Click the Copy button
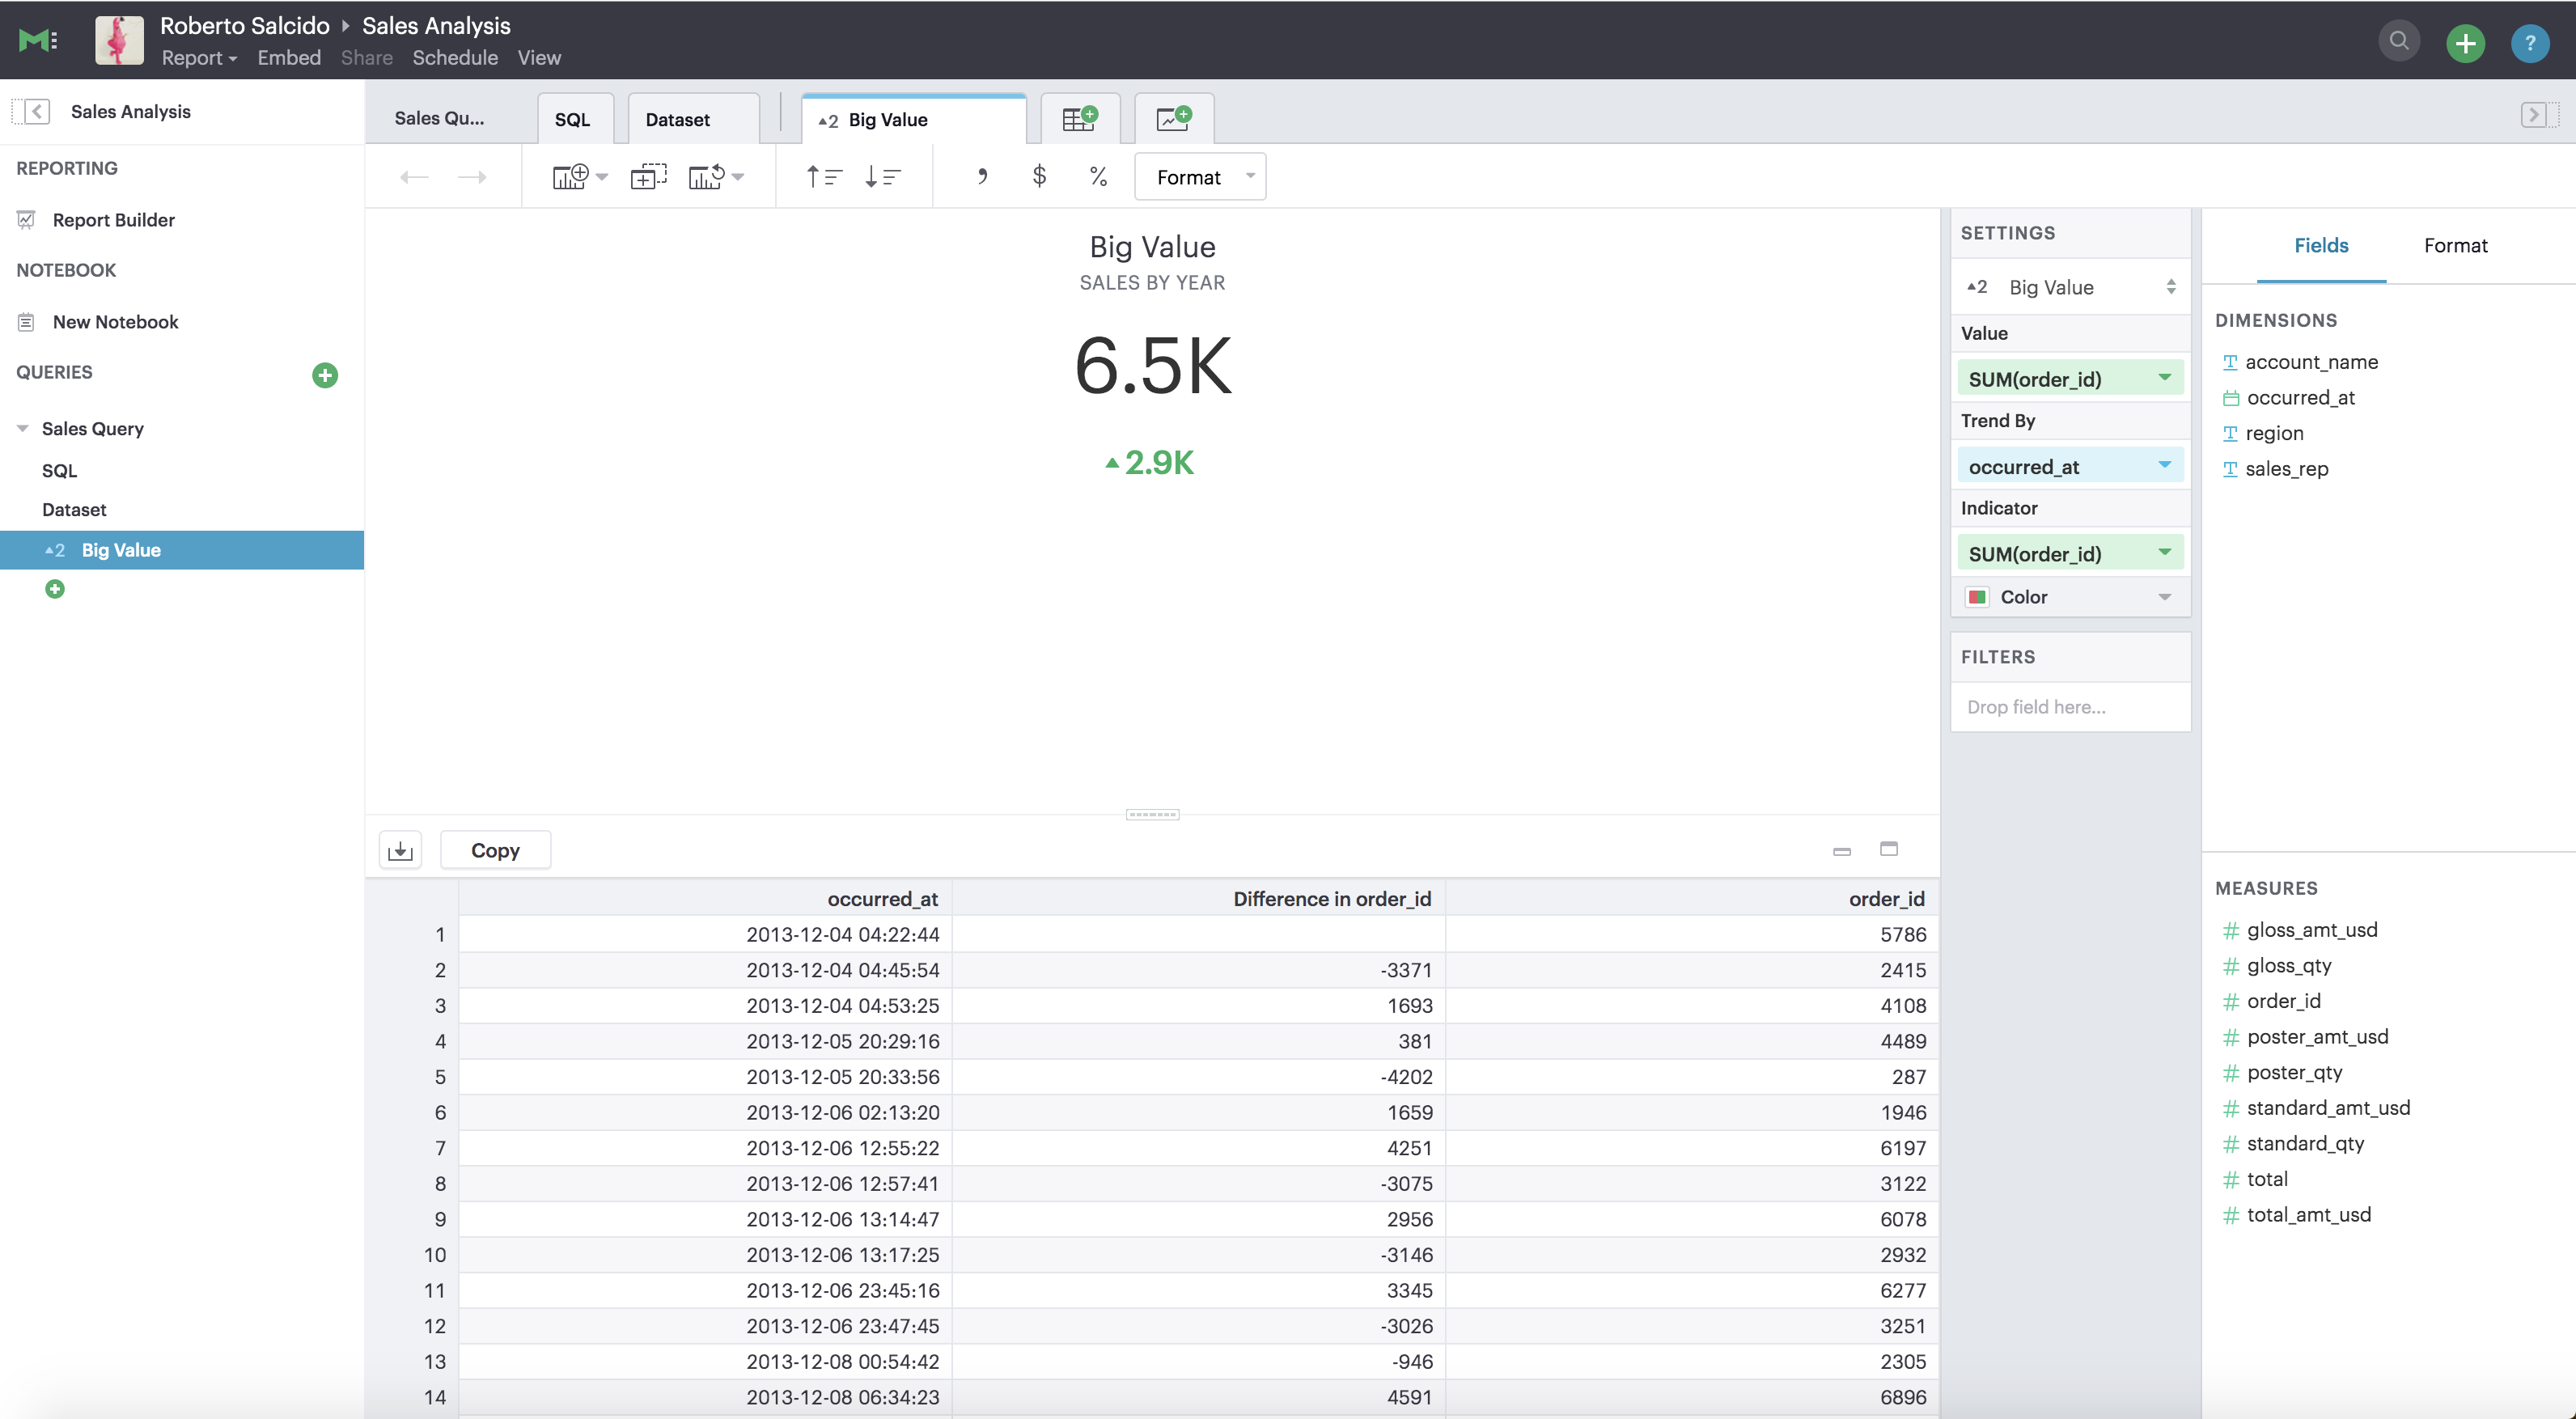This screenshot has height=1419, width=2576. pos(495,850)
